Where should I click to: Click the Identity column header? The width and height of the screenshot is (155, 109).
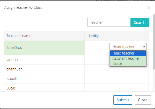tap(117, 36)
